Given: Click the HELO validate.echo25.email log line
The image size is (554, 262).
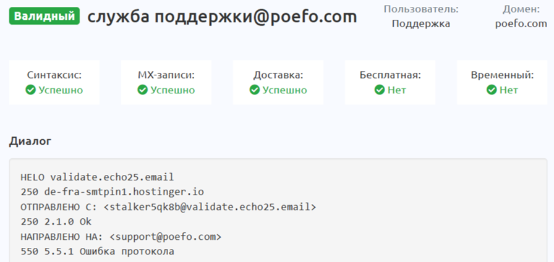Looking at the screenshot, I should [x=97, y=177].
